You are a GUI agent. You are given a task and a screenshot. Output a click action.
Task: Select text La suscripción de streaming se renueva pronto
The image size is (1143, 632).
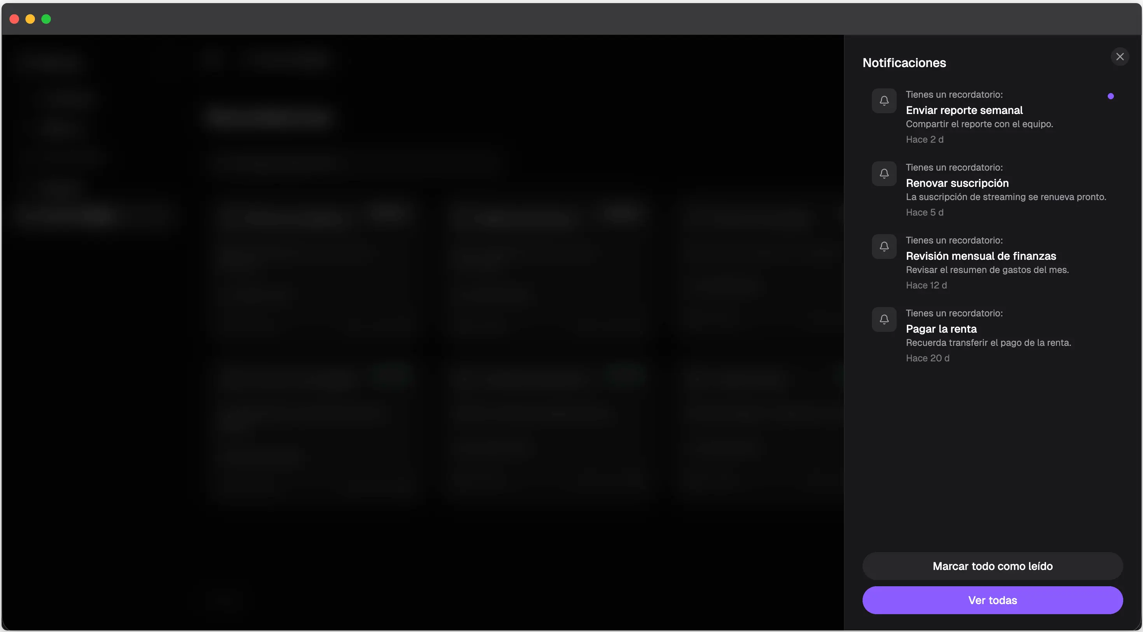[1005, 197]
